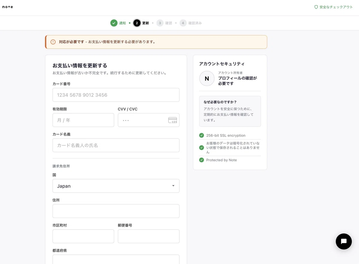The height and width of the screenshot is (264, 359).
Task: Focus the 有効期限 月 / 年 field
Action: tap(83, 120)
